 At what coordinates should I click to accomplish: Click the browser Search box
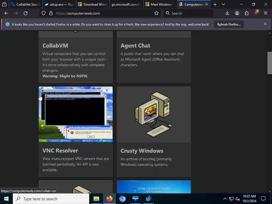click(188, 13)
